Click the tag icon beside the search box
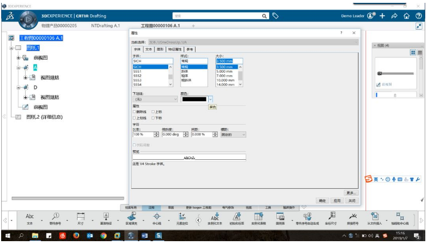 (x=275, y=16)
